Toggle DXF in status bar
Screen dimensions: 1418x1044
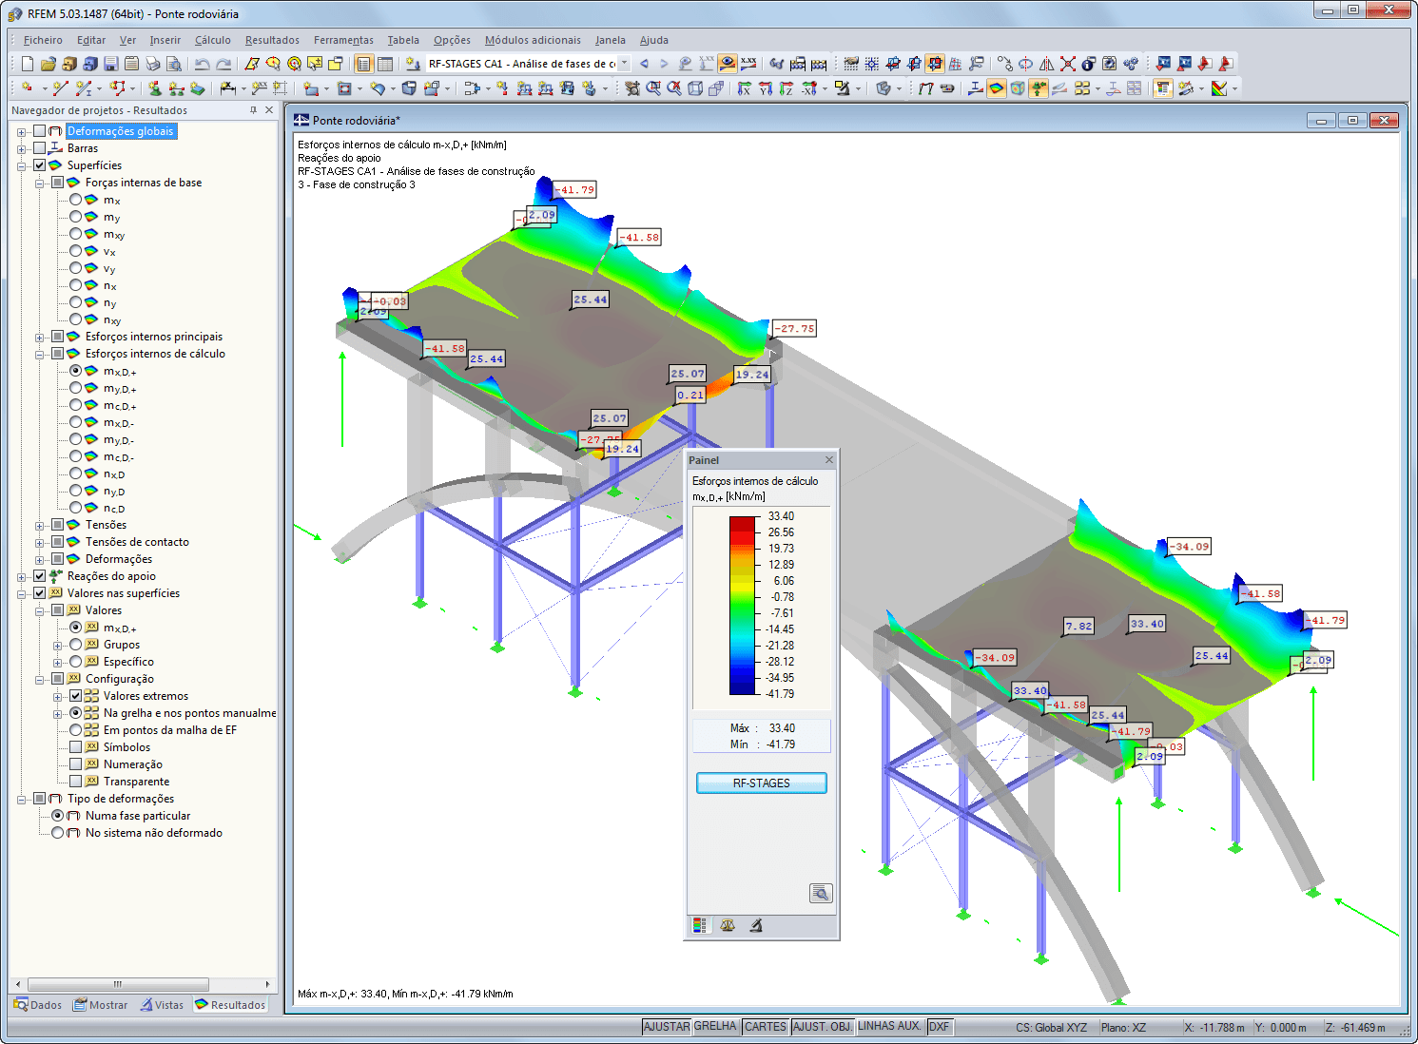940,1027
